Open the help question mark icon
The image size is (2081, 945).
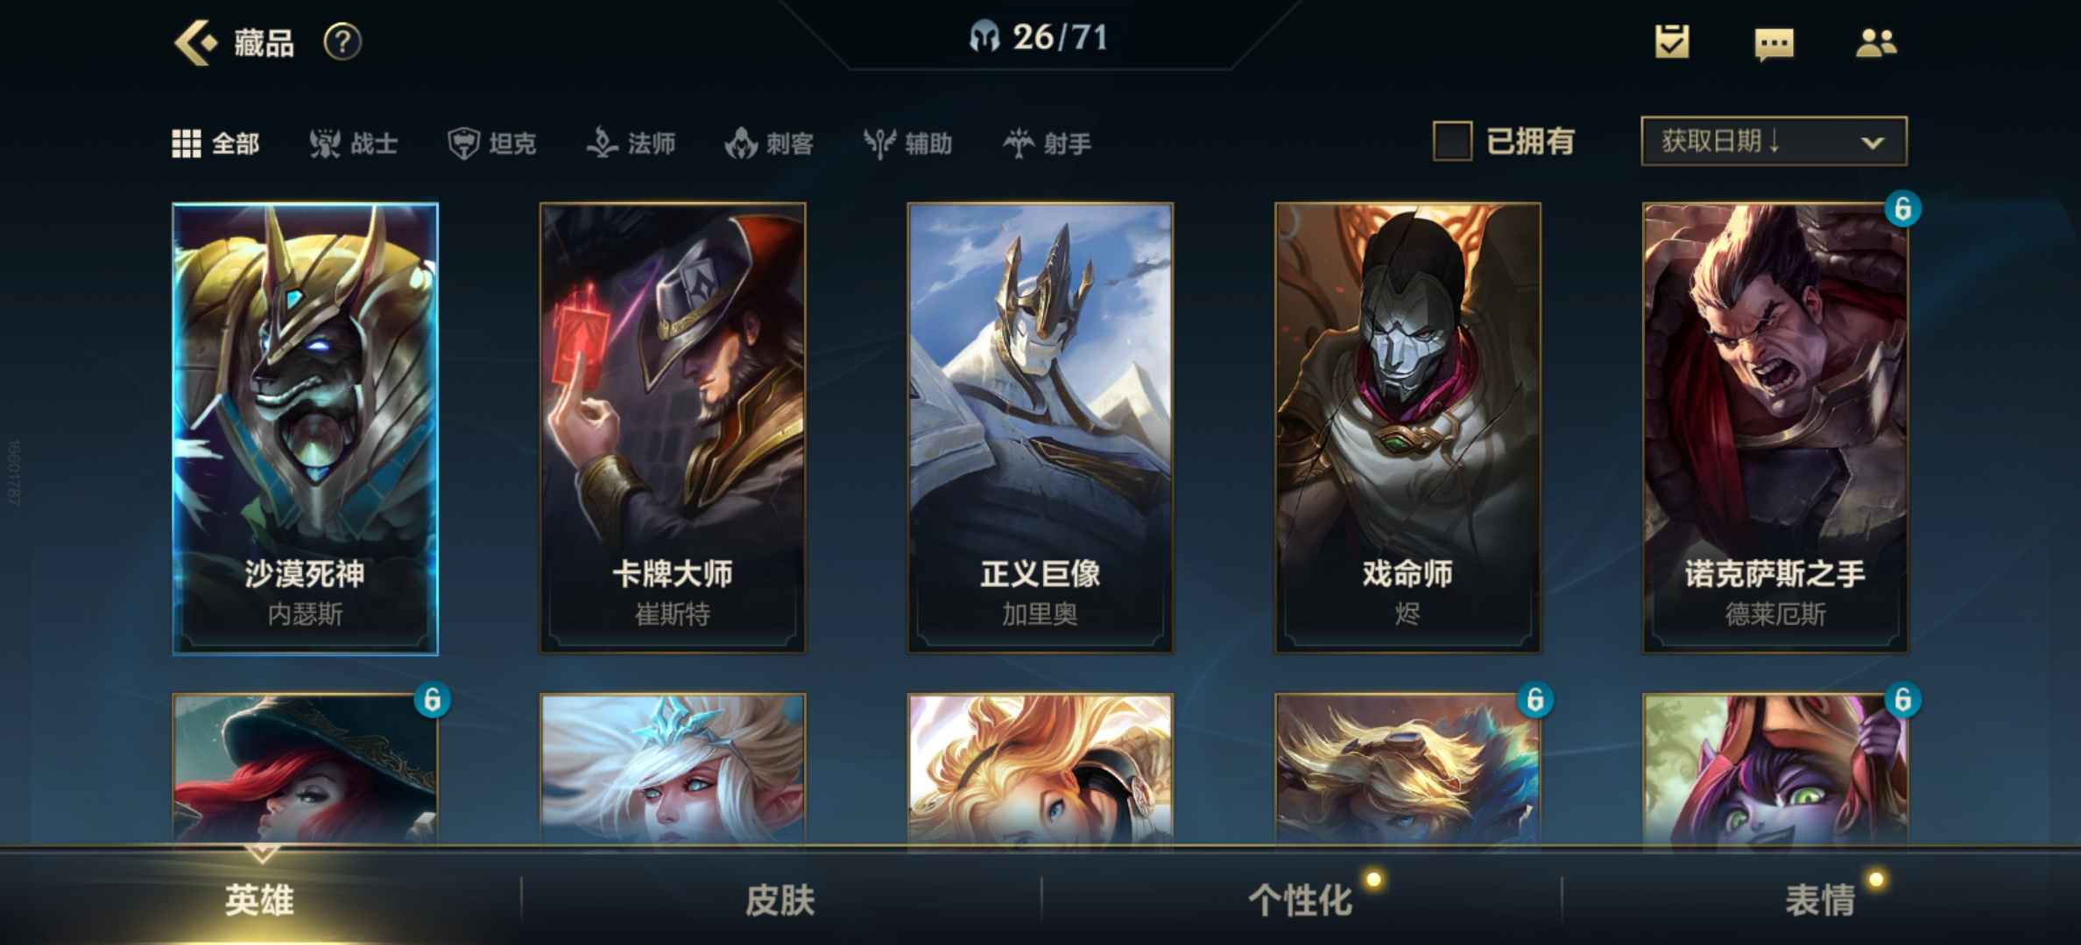[342, 42]
